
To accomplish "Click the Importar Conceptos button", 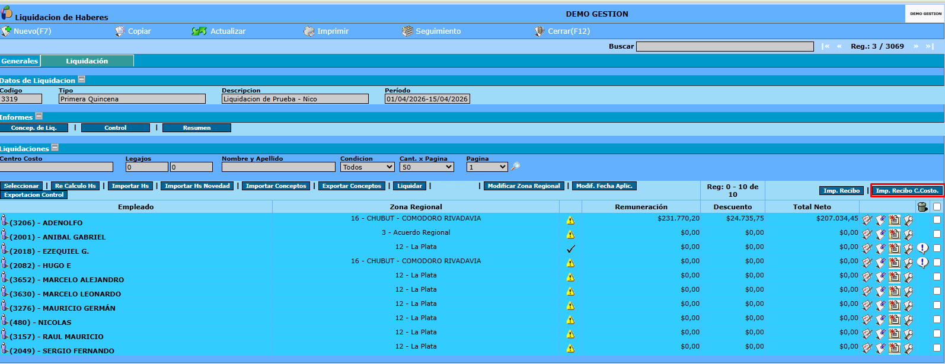I will (276, 186).
